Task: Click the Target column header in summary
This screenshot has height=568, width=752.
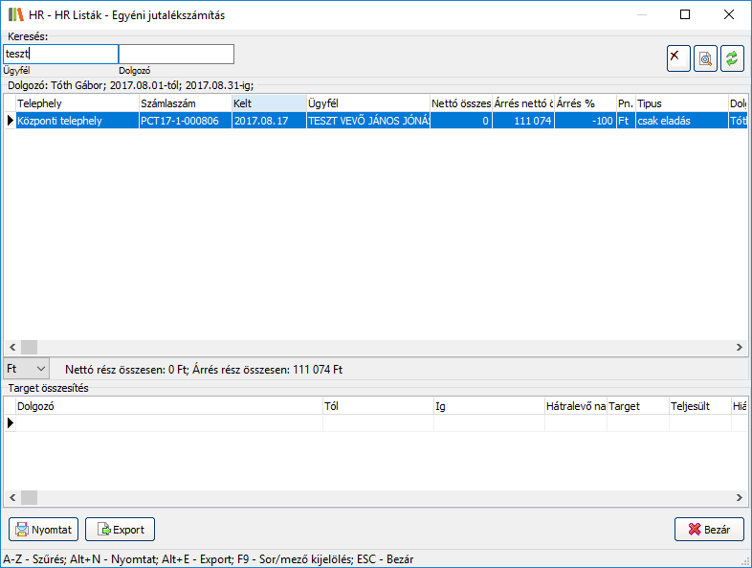Action: click(x=636, y=406)
